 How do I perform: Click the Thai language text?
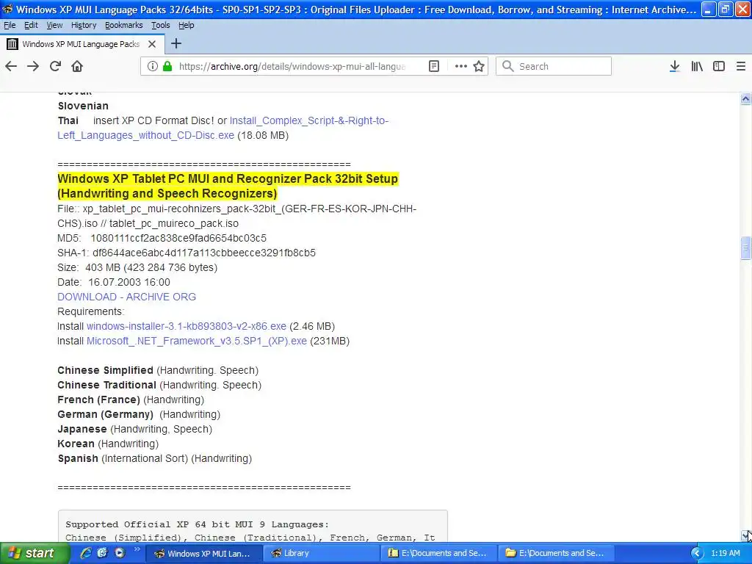68,120
